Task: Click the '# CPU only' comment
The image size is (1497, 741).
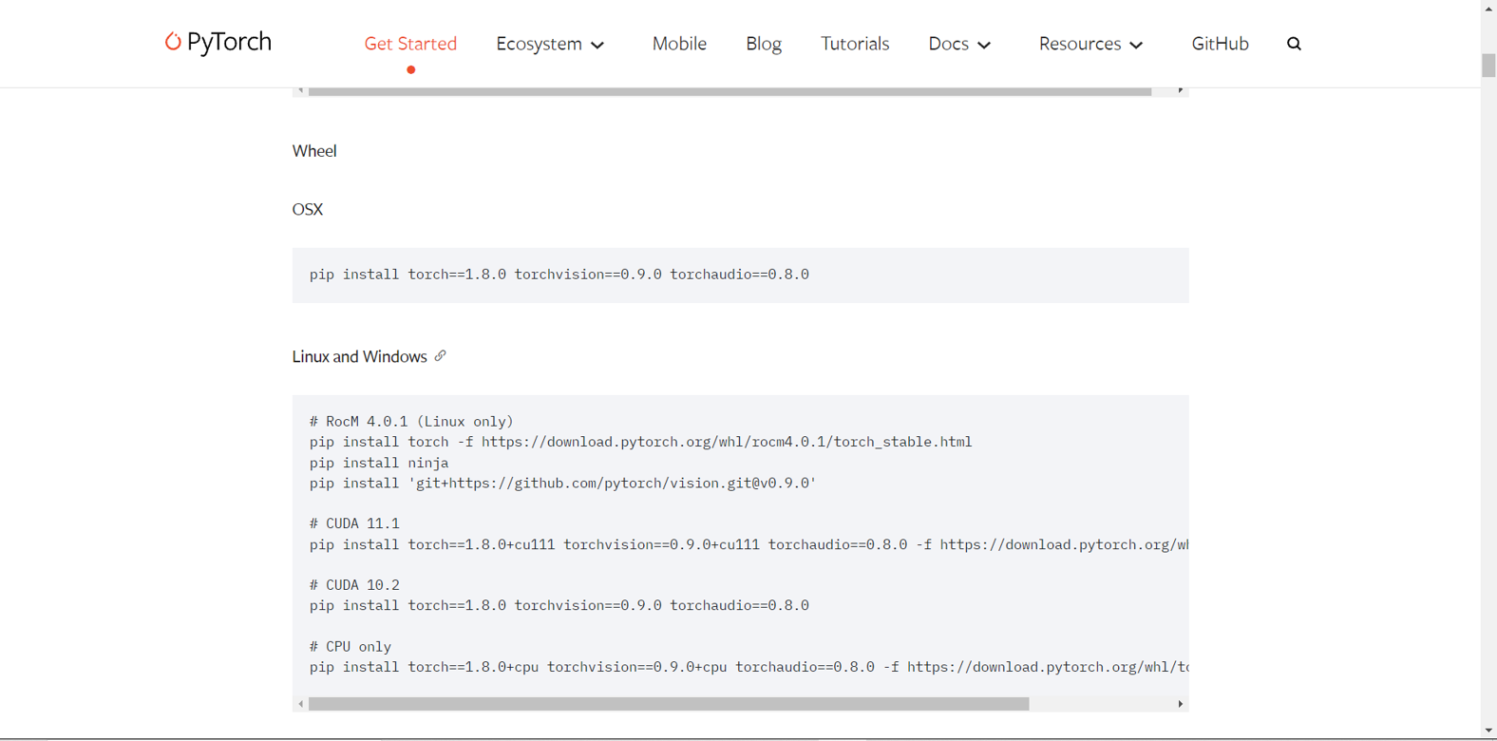Action: 351,647
